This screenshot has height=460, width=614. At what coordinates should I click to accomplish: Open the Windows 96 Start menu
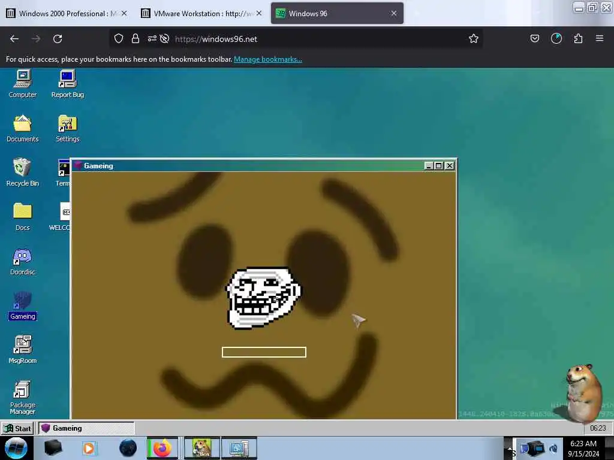(17, 428)
